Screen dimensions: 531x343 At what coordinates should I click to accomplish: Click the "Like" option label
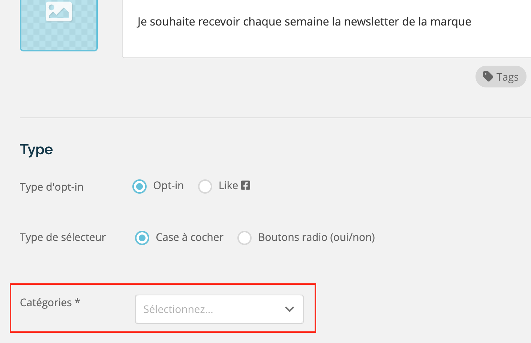(x=228, y=185)
